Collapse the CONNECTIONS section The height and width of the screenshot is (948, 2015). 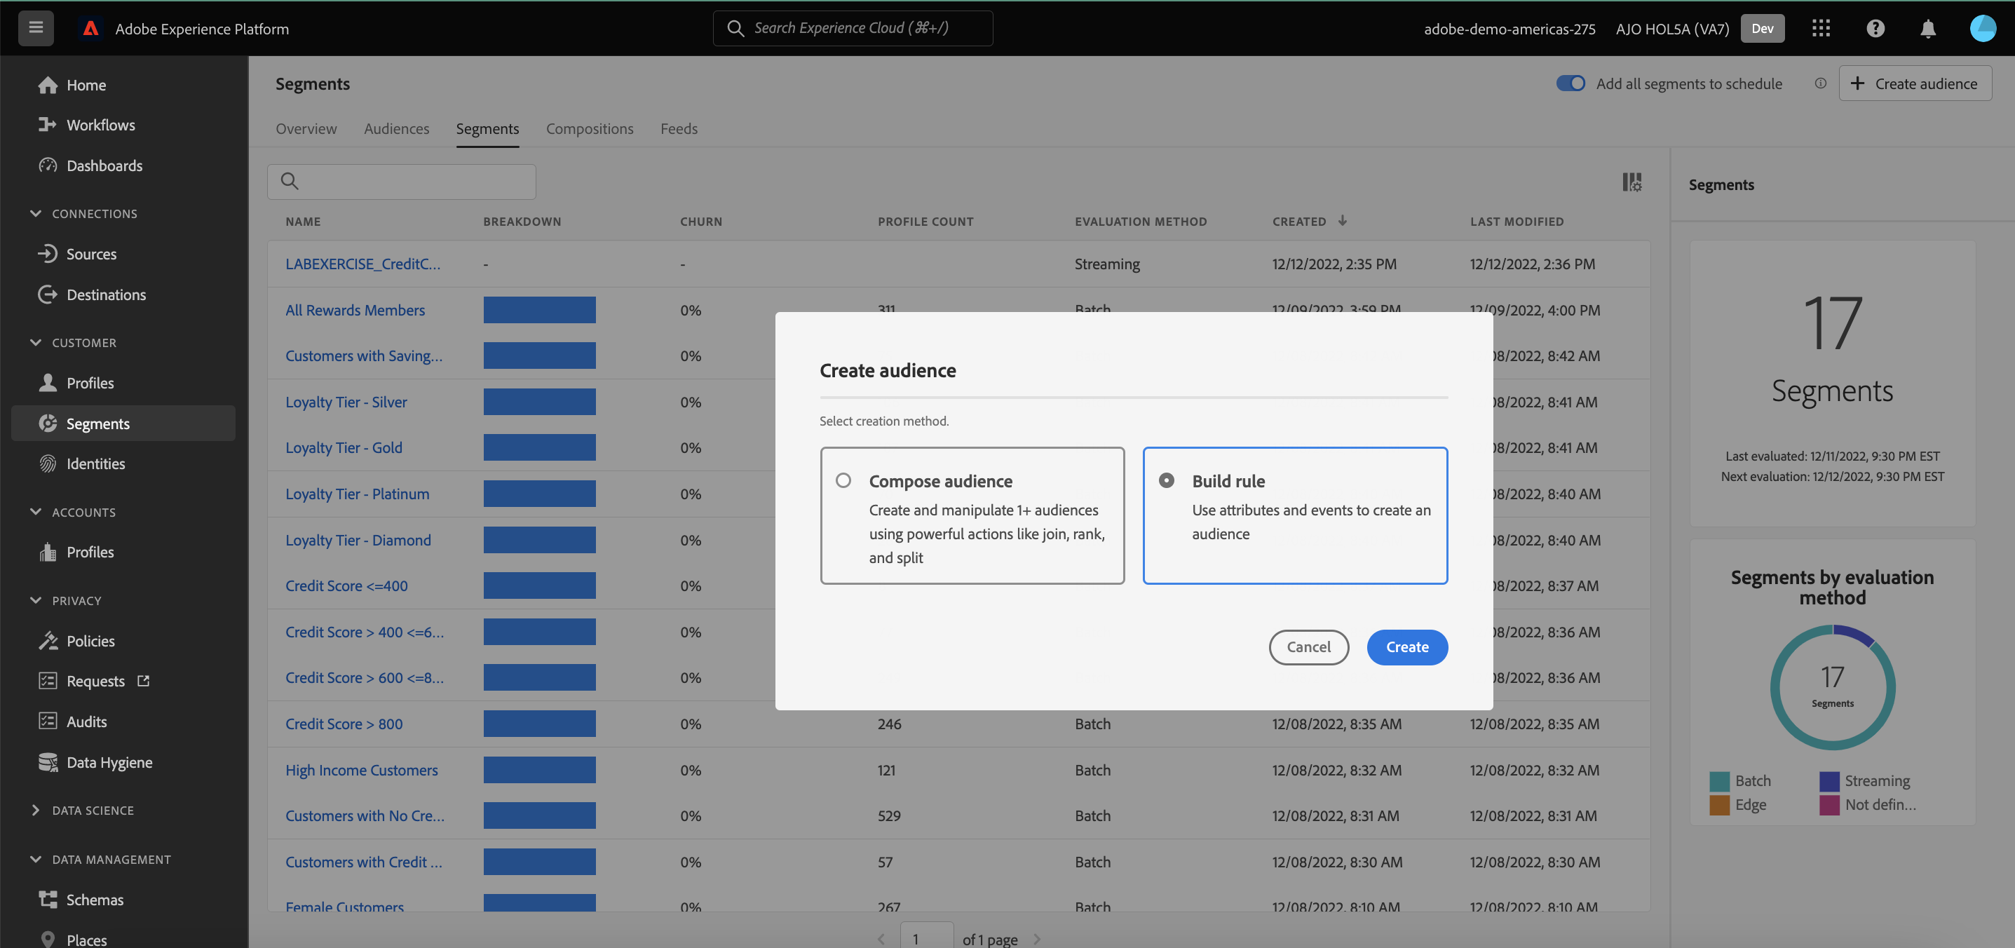(35, 212)
